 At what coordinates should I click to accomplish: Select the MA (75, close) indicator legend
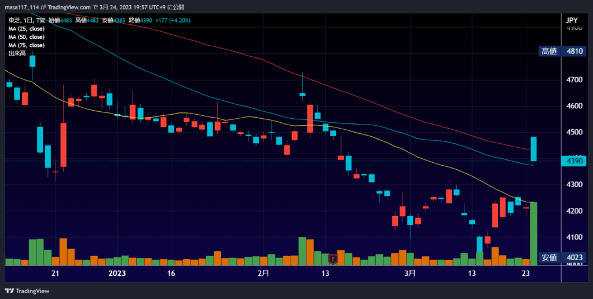[x=27, y=45]
